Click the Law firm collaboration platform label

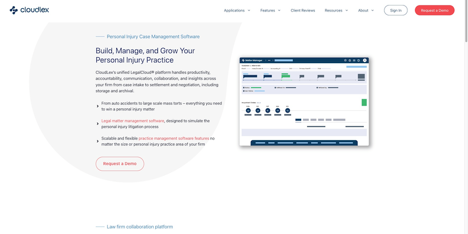(x=140, y=227)
